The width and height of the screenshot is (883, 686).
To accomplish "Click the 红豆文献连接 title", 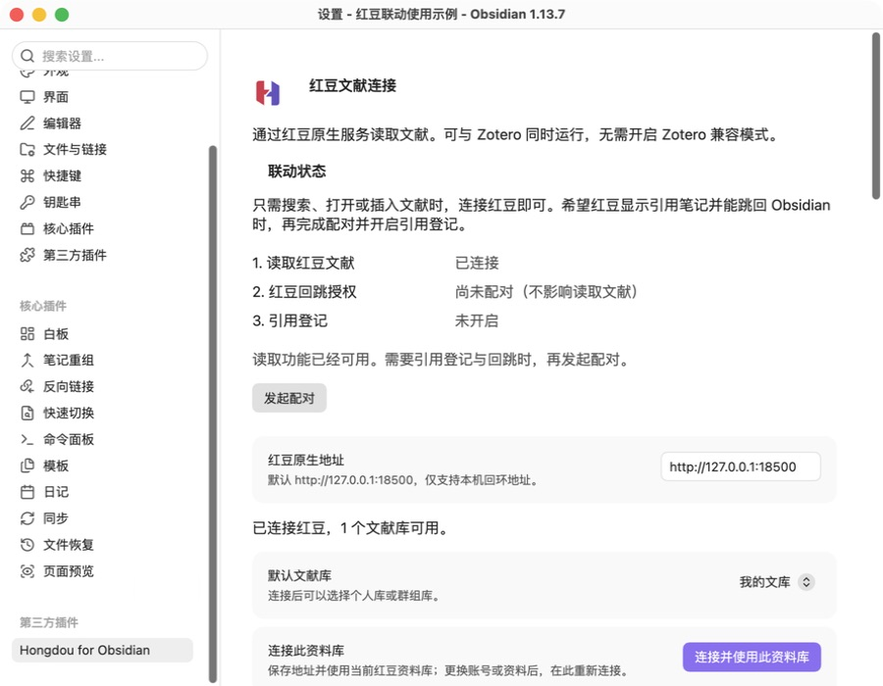I will [352, 85].
